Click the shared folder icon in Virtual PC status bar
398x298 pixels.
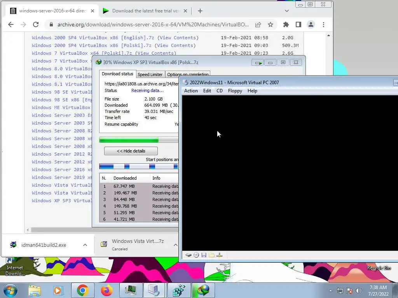coord(211,255)
